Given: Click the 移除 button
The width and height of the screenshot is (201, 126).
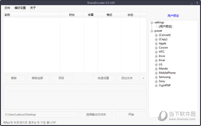Looking at the screenshot, I should point(14,78).
